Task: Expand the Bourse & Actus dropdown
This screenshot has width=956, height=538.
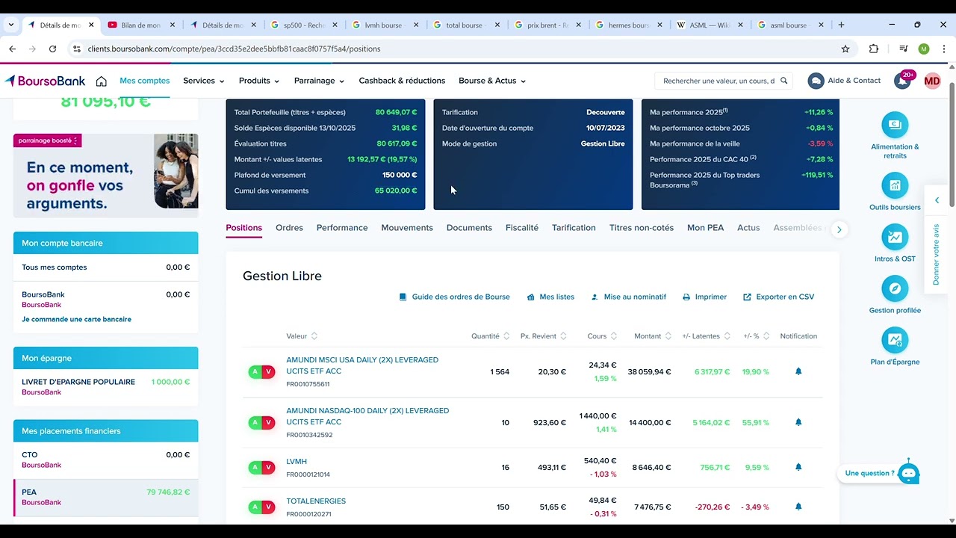Action: (x=492, y=81)
